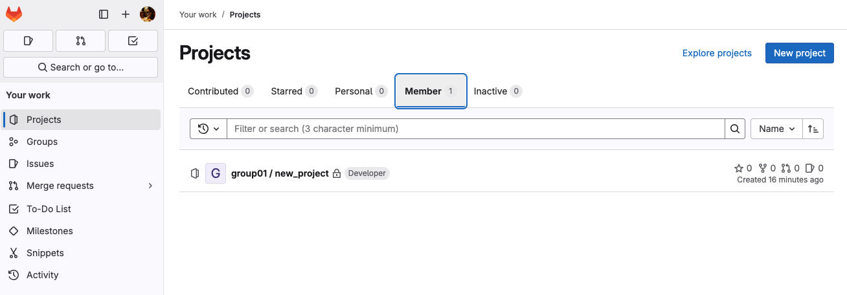Screen dimensions: 847x295
Task: Open the recent searches history dropdown
Action: coord(209,129)
